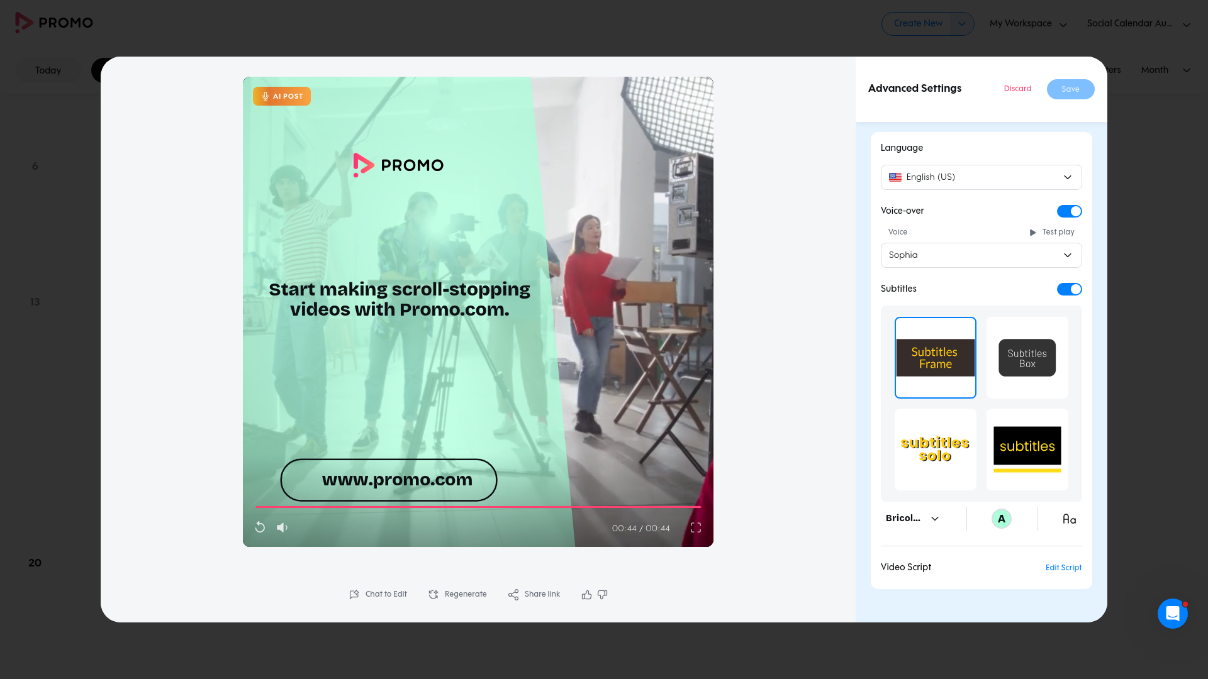
Task: Disable the Subtitles switch
Action: click(1069, 289)
